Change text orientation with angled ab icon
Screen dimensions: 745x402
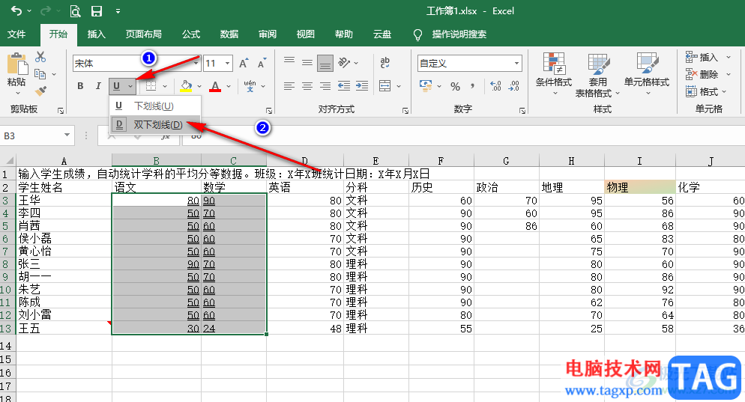pyautogui.click(x=344, y=63)
